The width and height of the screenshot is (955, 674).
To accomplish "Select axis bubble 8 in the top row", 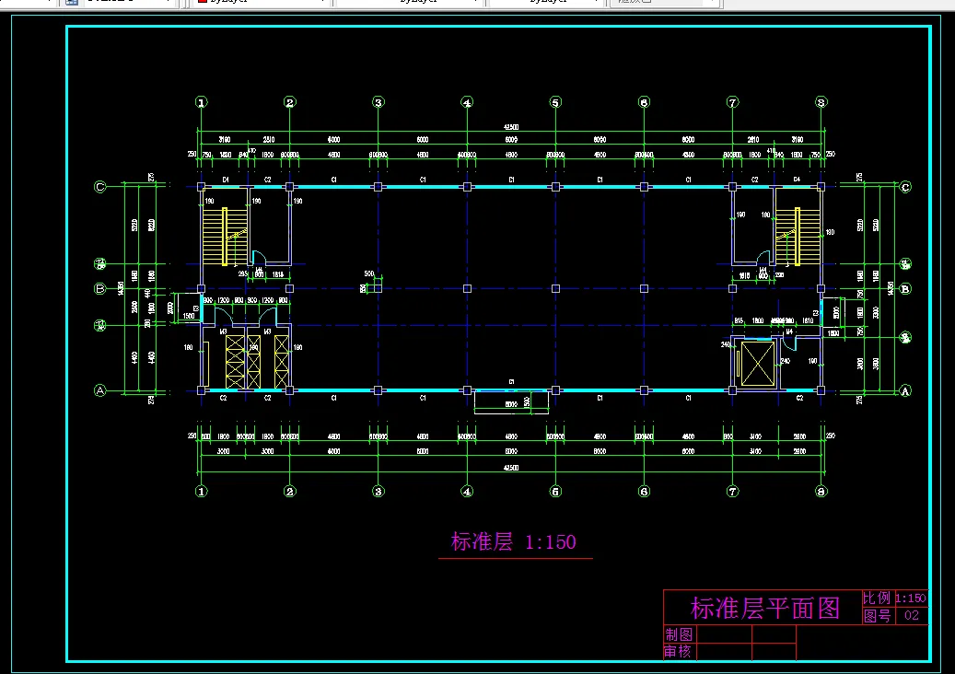I will [x=821, y=102].
